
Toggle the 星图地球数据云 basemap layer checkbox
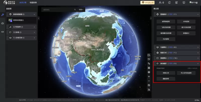click(11, 20)
